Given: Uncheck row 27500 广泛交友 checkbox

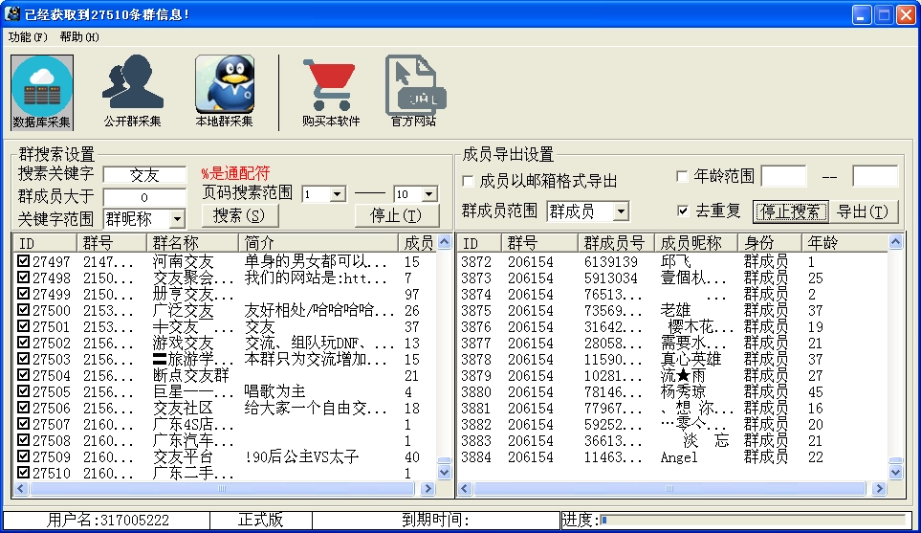Looking at the screenshot, I should 24,310.
